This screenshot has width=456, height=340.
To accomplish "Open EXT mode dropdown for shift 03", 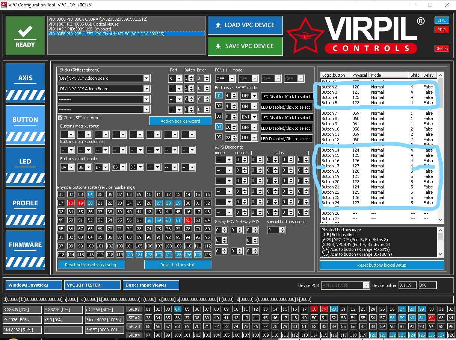I will click(255, 117).
